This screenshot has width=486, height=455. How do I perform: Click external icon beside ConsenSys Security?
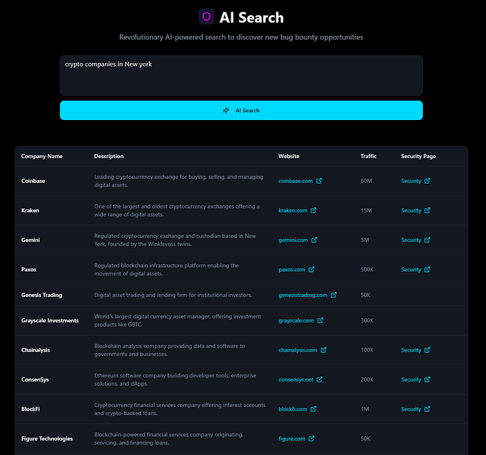tap(427, 379)
